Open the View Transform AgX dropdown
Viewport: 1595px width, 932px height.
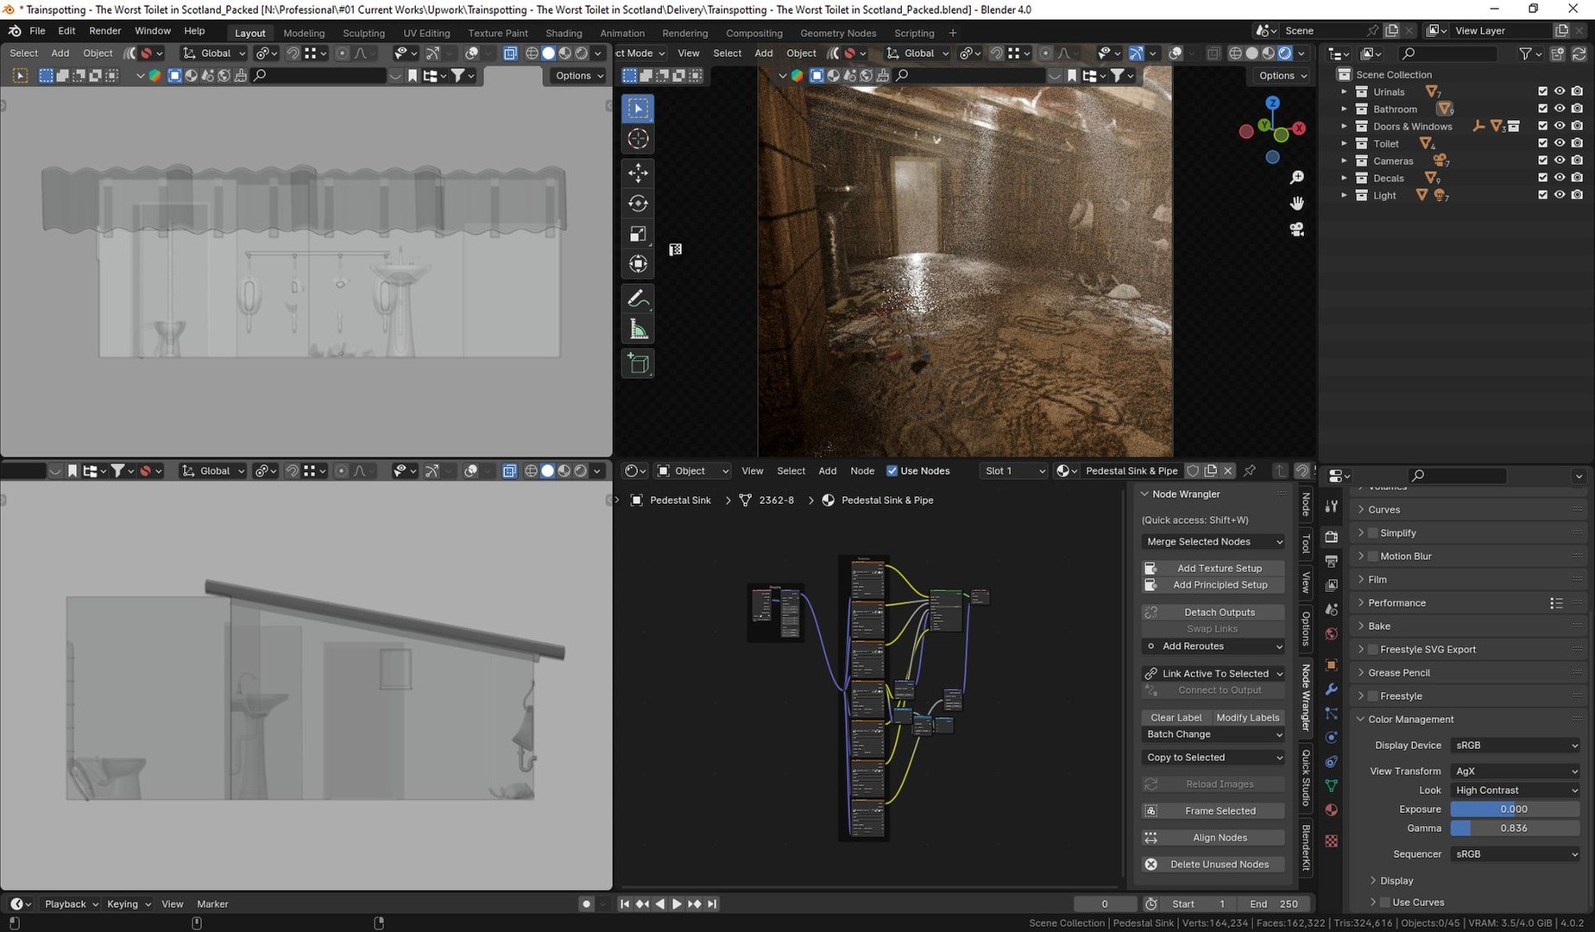click(1516, 771)
